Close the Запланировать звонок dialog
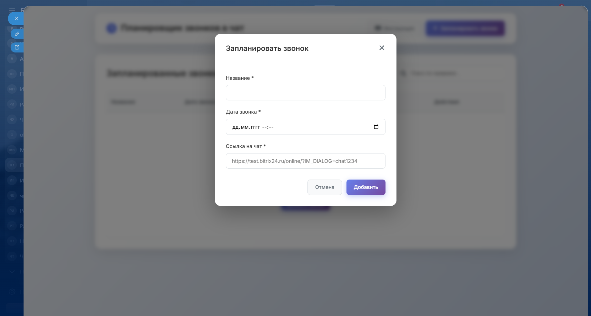Screen dimensions: 591x316 tap(382, 48)
